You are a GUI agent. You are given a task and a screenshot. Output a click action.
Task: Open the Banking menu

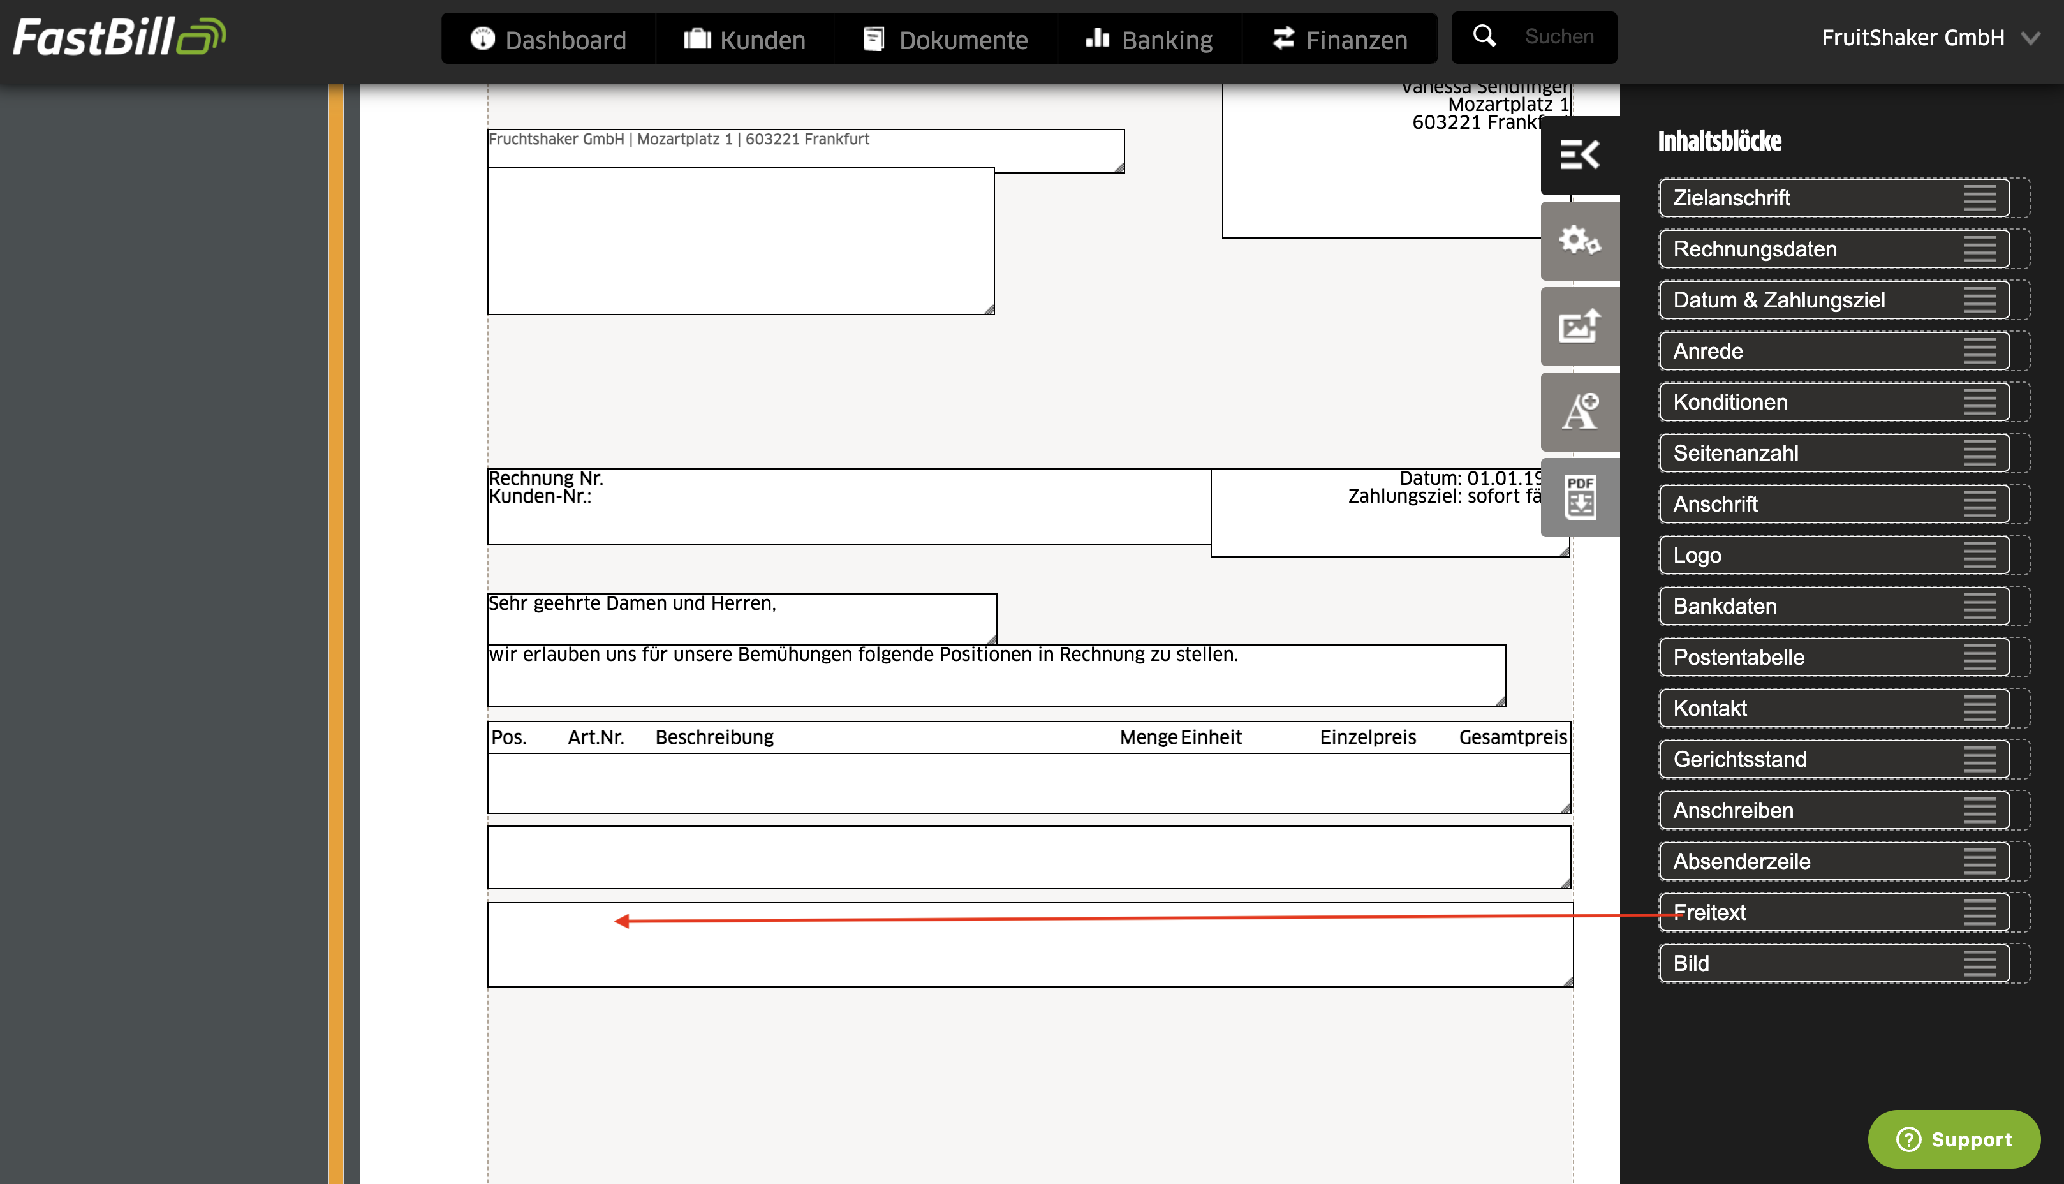click(1149, 39)
